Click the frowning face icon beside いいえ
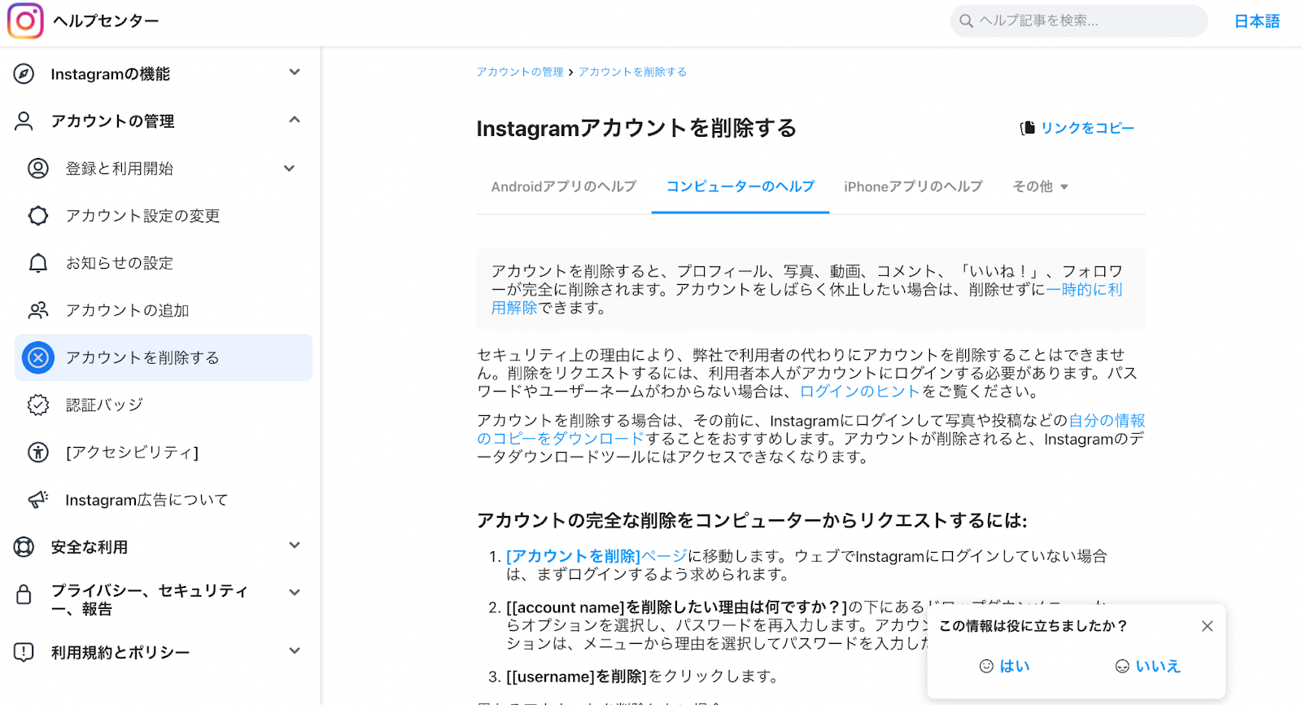Image resolution: width=1302 pixels, height=705 pixels. click(x=1122, y=666)
